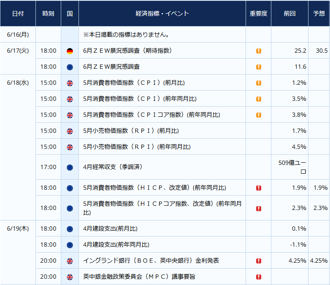Click UK flag in RPI (前月比) row
This screenshot has height=285, width=330.
(x=70, y=131)
